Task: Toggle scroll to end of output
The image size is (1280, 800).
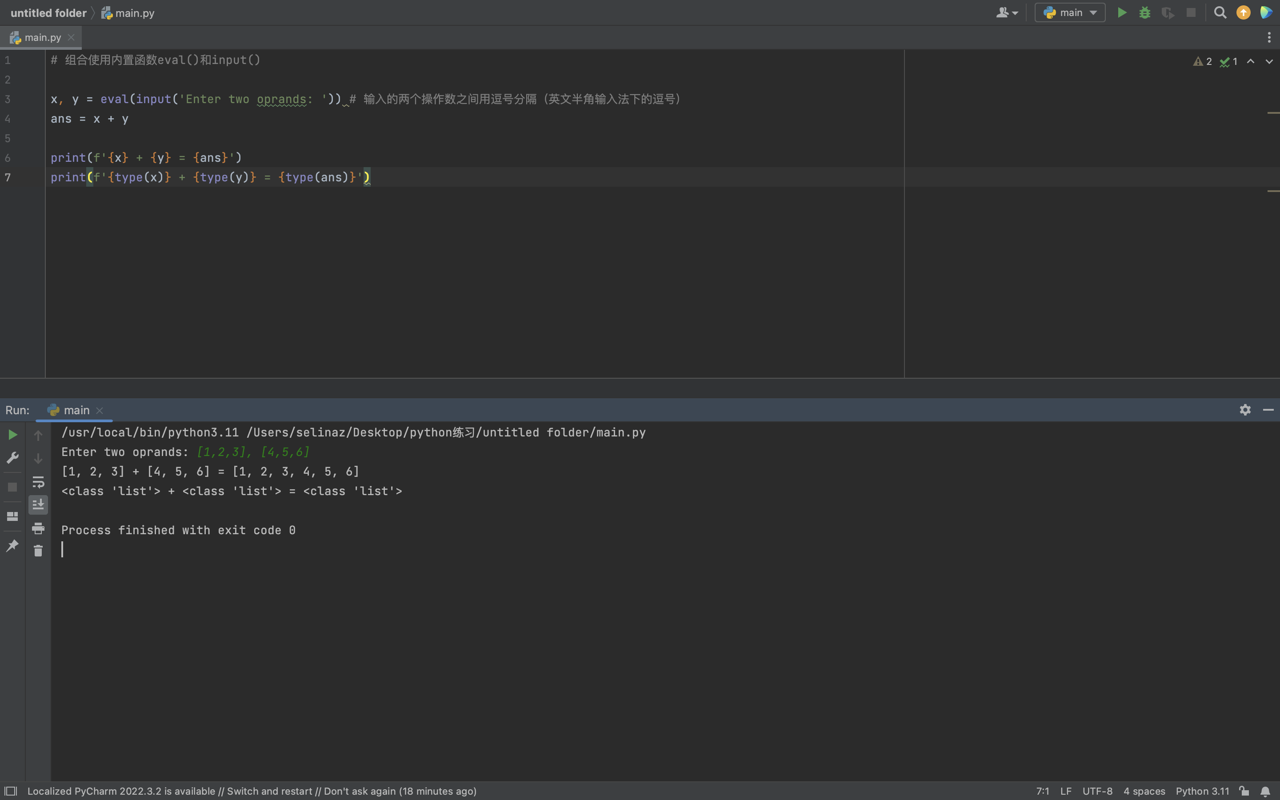Action: [x=38, y=505]
